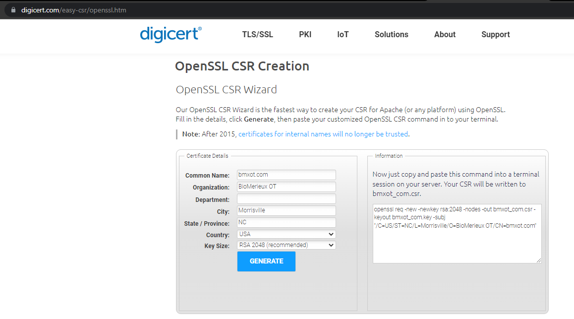The width and height of the screenshot is (574, 319).
Task: Click the Department label
Action: pyautogui.click(x=212, y=200)
